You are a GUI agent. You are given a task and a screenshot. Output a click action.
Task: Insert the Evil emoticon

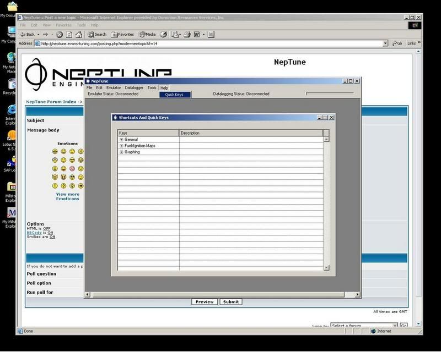(x=55, y=177)
